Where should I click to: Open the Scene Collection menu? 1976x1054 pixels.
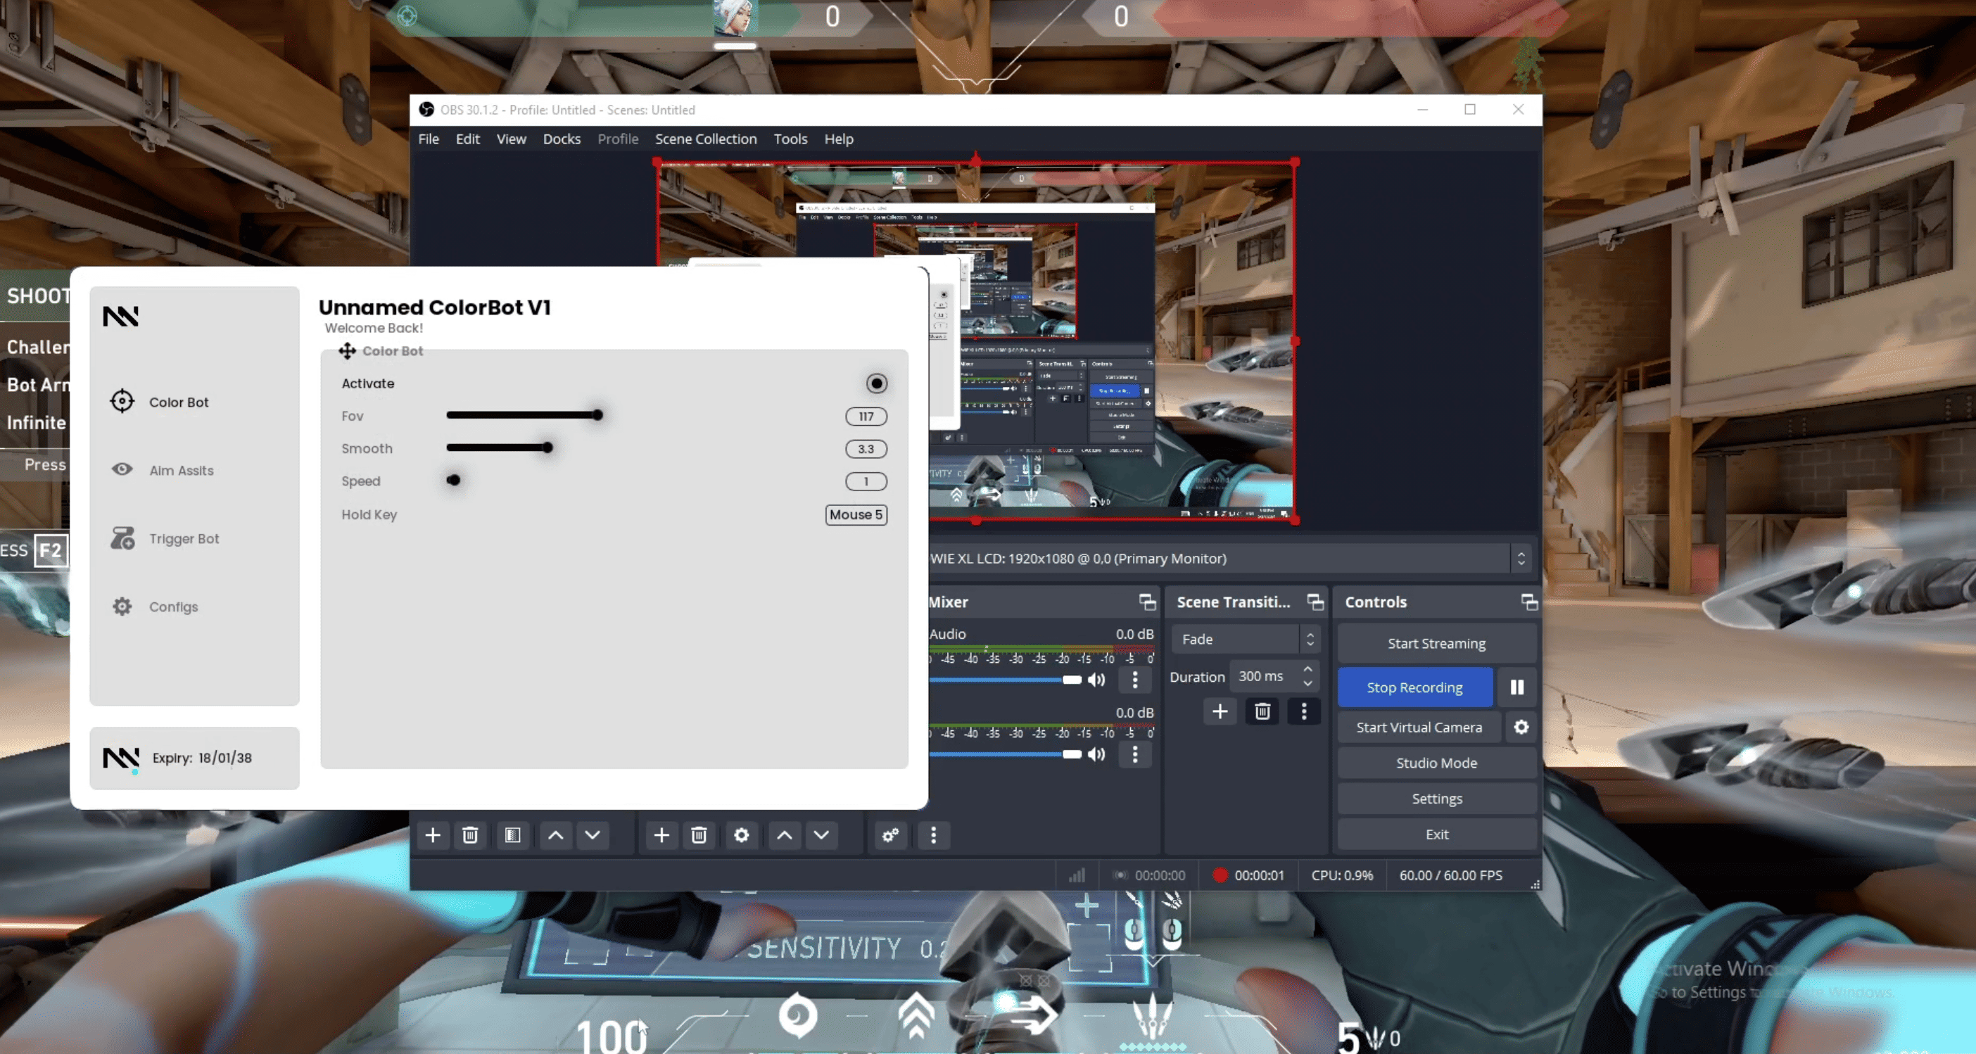tap(706, 139)
